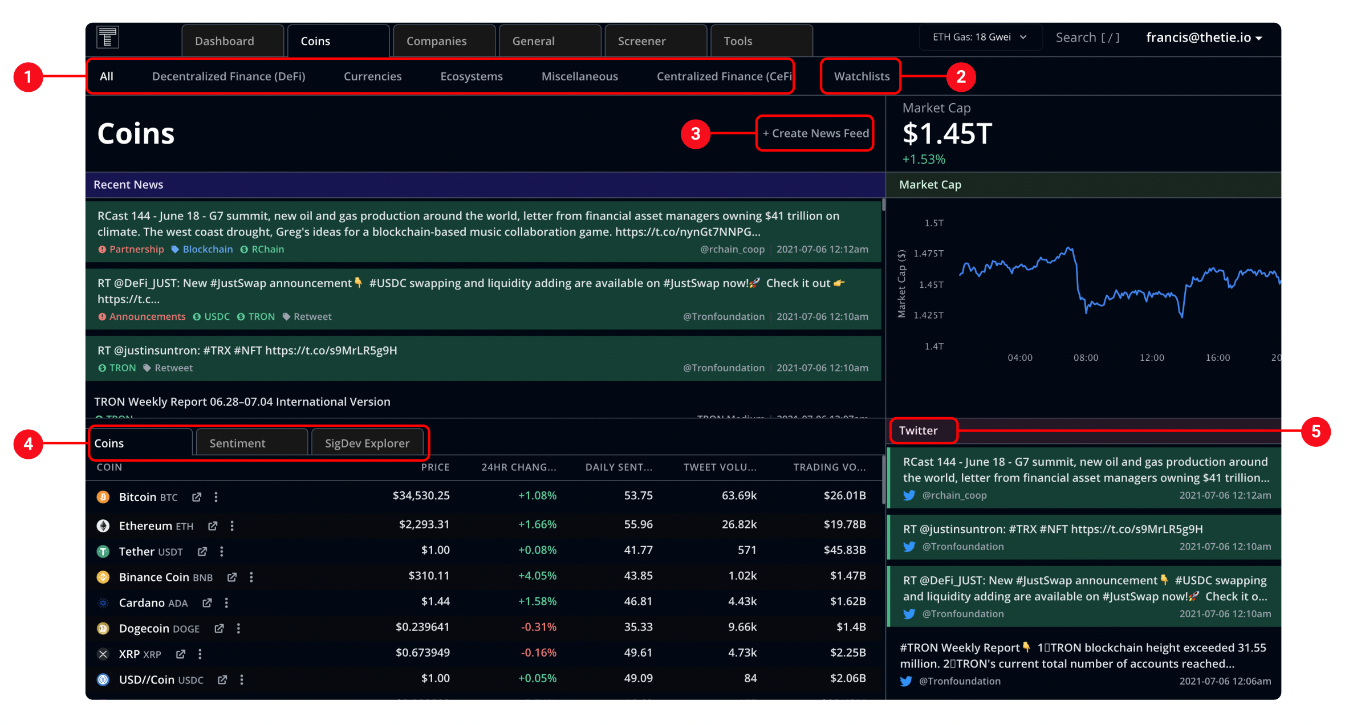Open francis@thetie.io account dropdown
Viewport: 1349px width, 725px height.
pos(1204,38)
